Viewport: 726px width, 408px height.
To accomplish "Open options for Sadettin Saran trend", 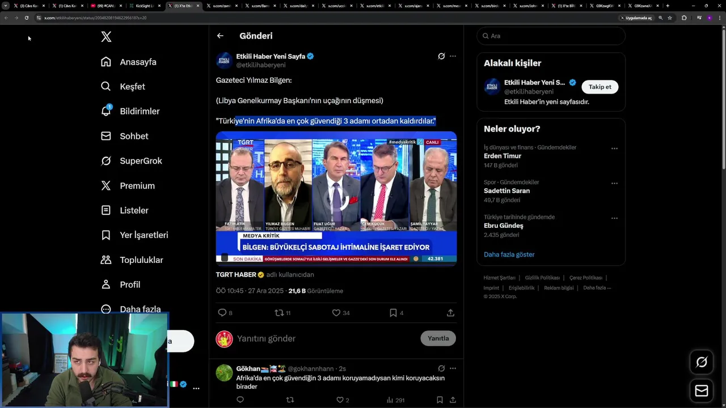I will tap(614, 184).
